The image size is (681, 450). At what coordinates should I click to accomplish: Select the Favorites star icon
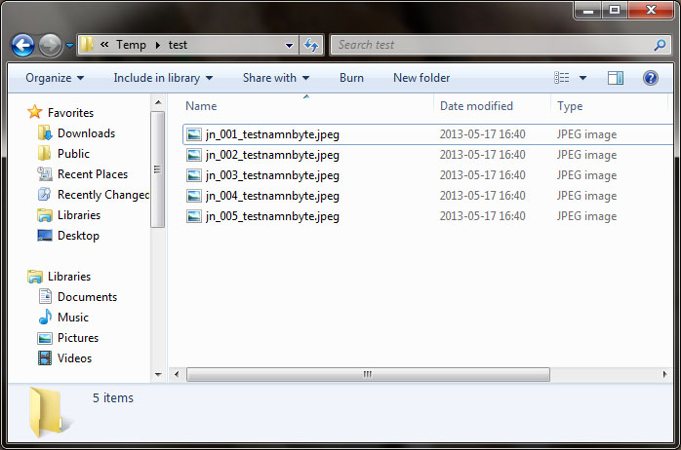(35, 112)
